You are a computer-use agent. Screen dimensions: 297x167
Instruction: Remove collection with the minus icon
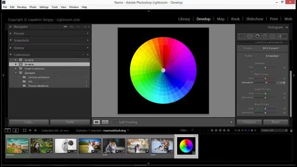(83, 55)
